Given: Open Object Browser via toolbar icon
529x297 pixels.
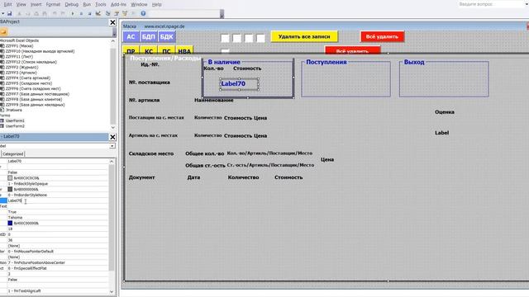Looking at the screenshot, I should pyautogui.click(x=125, y=13).
